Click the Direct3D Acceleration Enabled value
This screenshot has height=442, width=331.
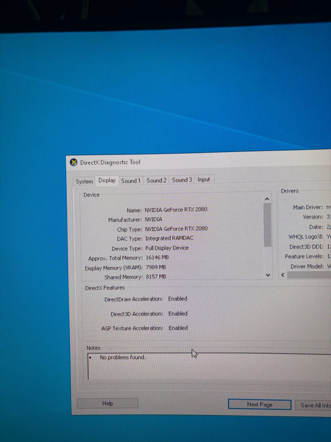coord(178,314)
